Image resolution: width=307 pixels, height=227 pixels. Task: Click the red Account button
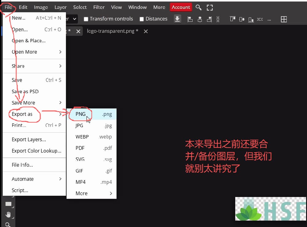coord(181,7)
